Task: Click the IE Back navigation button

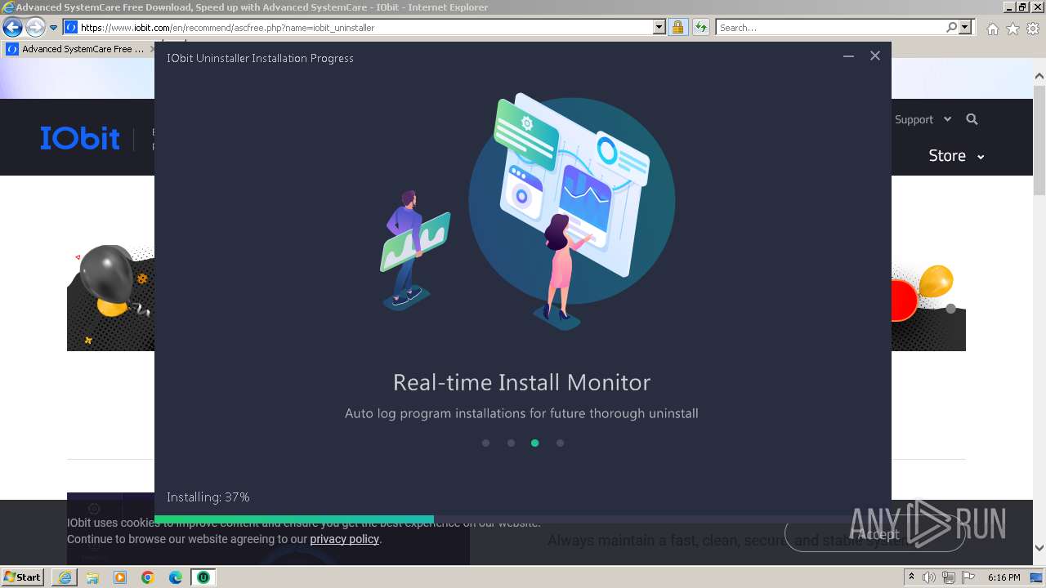Action: tap(12, 27)
